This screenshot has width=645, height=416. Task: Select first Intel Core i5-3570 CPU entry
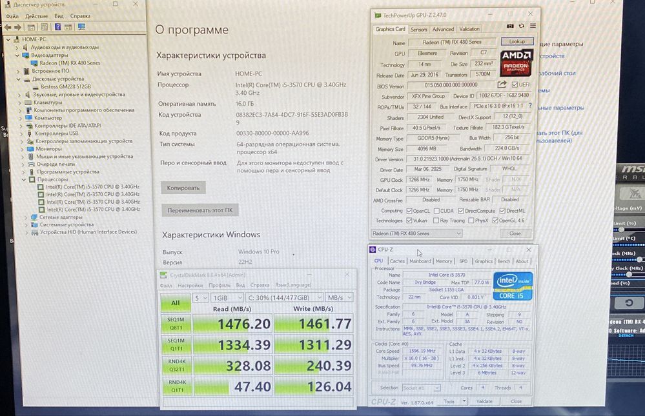click(88, 186)
